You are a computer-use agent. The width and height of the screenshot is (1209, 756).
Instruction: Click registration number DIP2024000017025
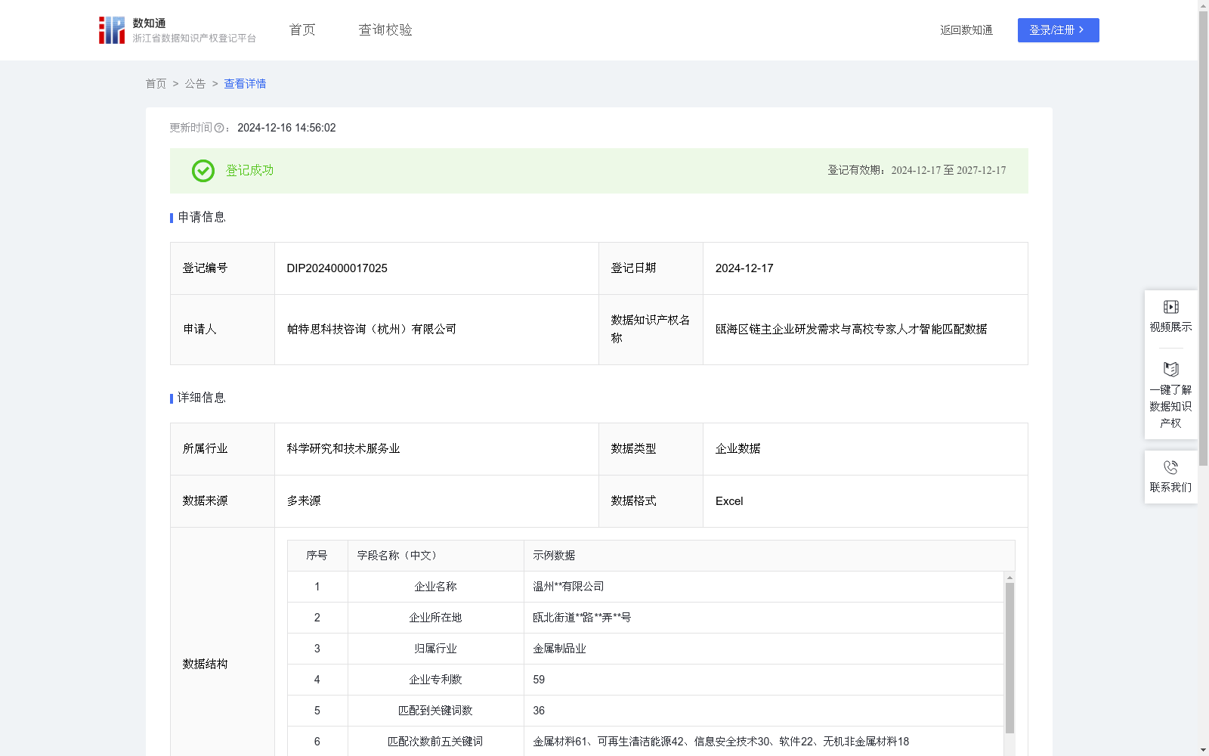point(337,268)
